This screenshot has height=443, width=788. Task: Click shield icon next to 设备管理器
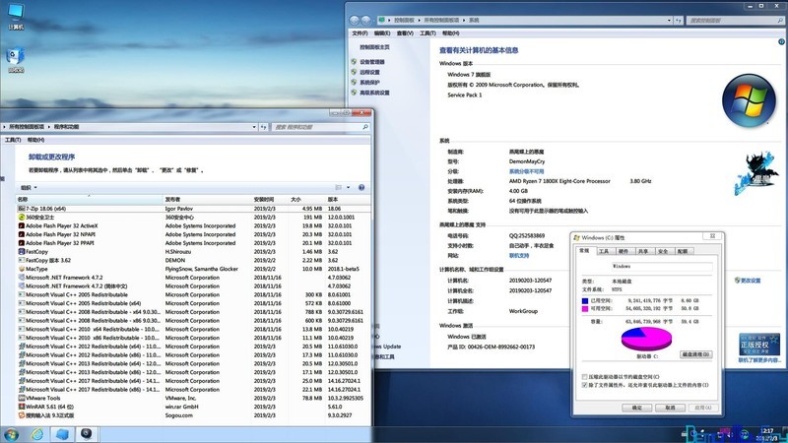(354, 62)
